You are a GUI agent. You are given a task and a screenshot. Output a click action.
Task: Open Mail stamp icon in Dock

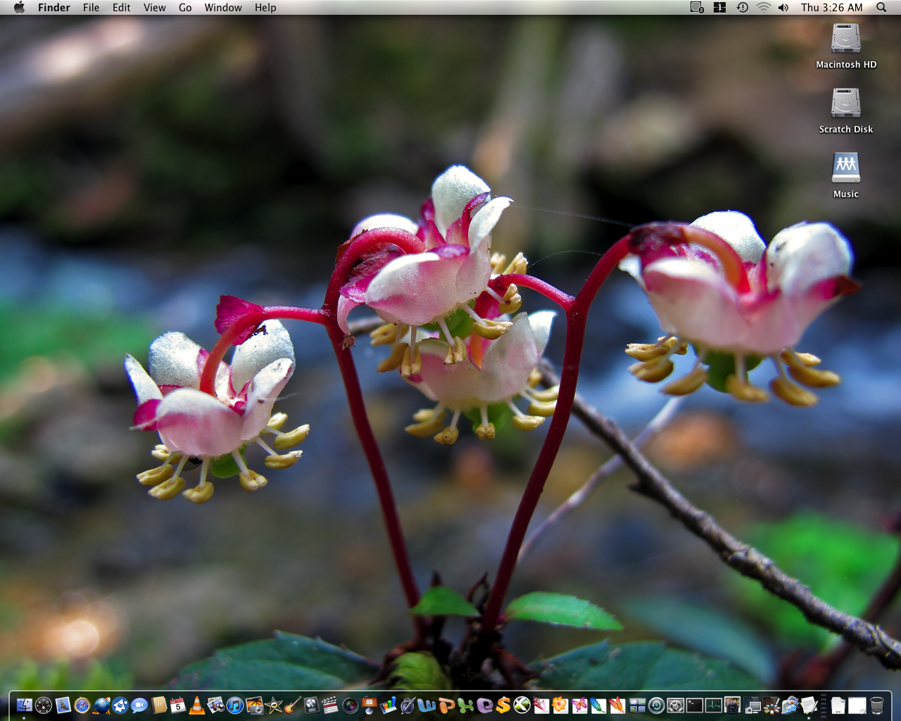click(x=63, y=705)
